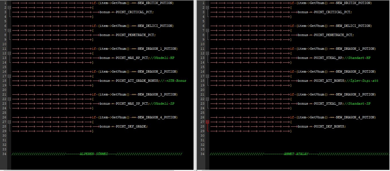
Task: Collapse NEW_DRAGON_1_POTION fold marker in right pane
Action: (207, 53)
